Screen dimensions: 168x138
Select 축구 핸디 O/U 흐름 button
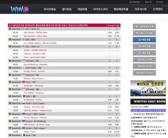coord(144,33)
